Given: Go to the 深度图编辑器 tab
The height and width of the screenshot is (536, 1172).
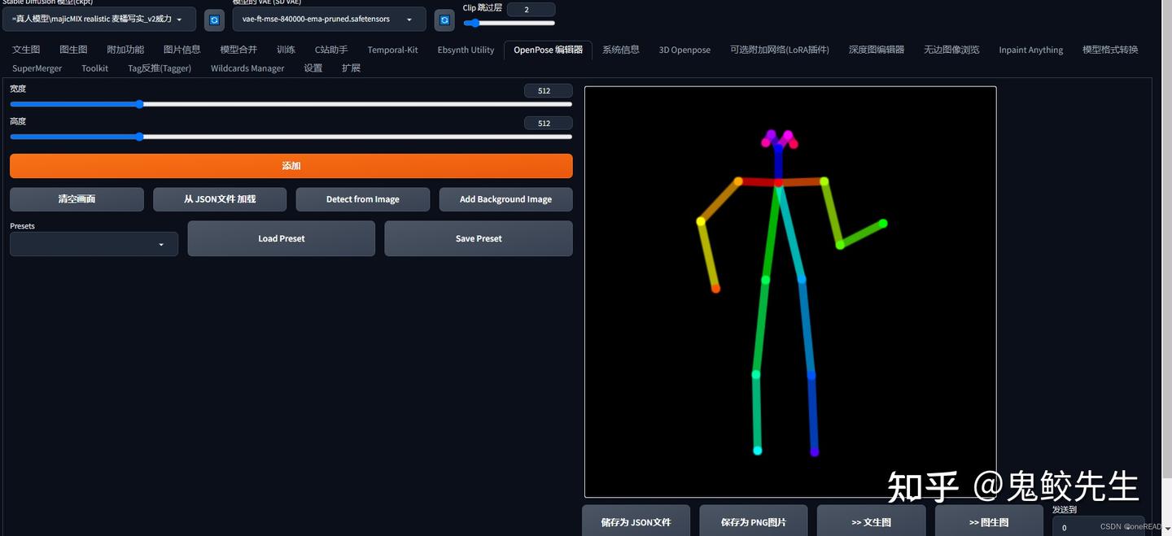Looking at the screenshot, I should (x=877, y=50).
